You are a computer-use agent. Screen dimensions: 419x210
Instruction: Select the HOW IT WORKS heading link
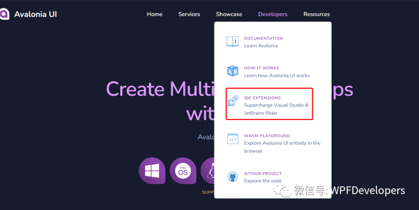coord(261,68)
